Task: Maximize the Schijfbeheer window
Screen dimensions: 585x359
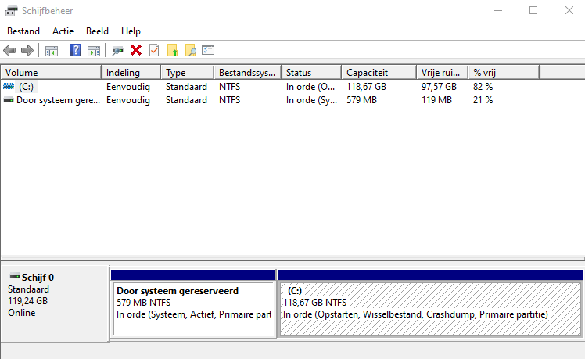Action: pyautogui.click(x=533, y=10)
